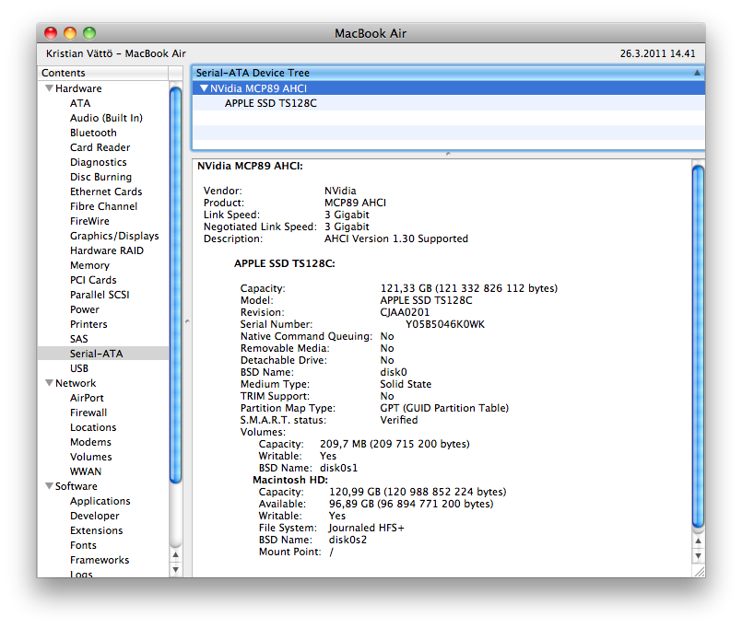
Task: Sort by Serial-ATA Device Tree header arrow
Action: click(x=697, y=73)
